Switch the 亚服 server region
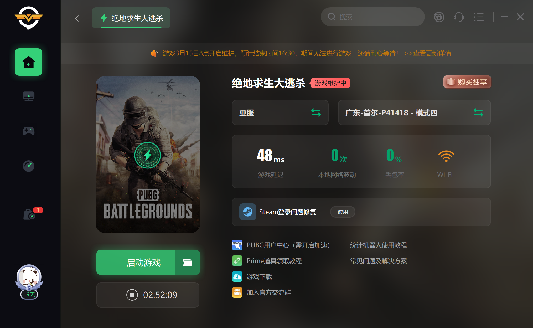 [x=280, y=112]
